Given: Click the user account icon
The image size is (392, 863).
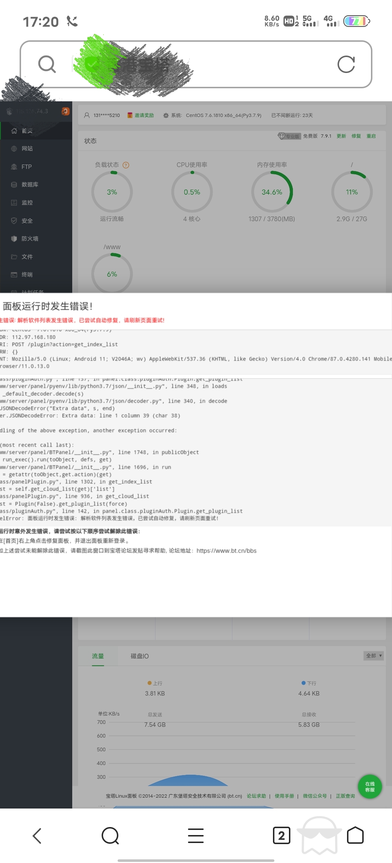Looking at the screenshot, I should [87, 115].
